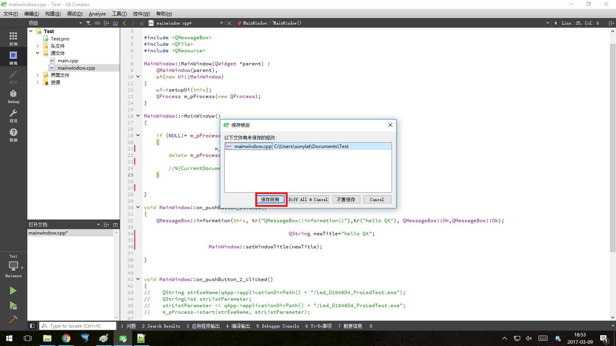Fold the code block at line 10
This screenshot has height=346, width=616.
coord(138,77)
